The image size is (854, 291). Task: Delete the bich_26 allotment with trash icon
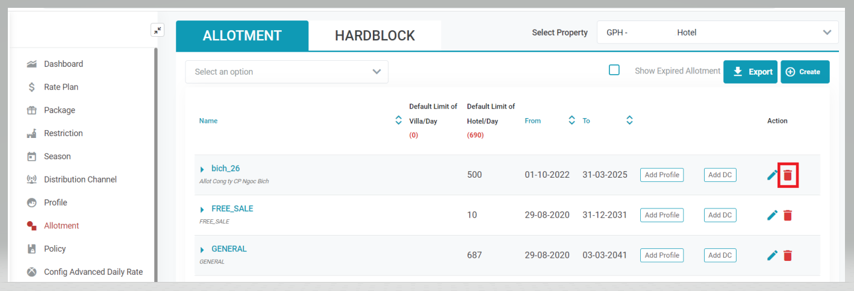point(788,175)
